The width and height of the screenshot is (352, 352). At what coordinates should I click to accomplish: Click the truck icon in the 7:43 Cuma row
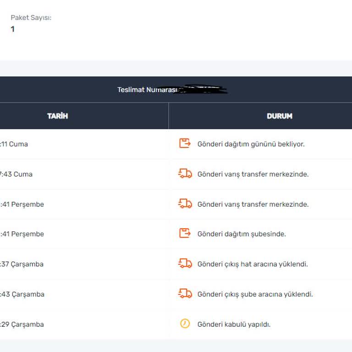pyautogui.click(x=185, y=174)
